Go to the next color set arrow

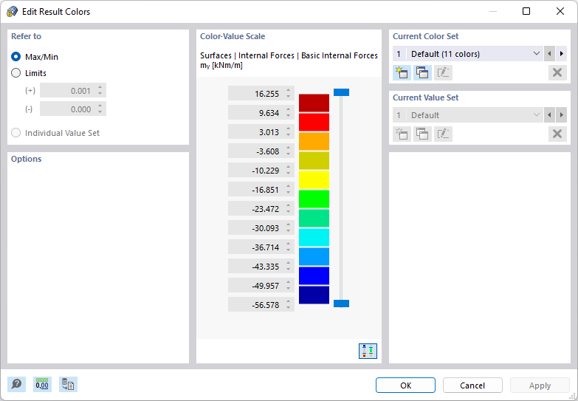(562, 54)
